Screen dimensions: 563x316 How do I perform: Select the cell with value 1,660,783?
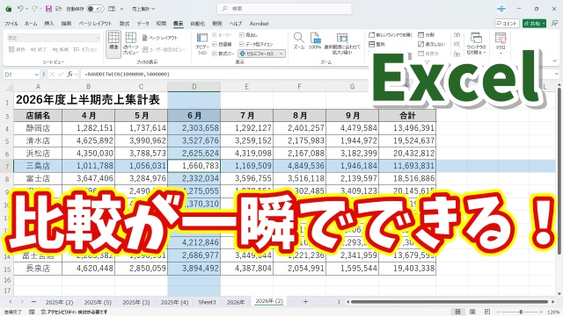[x=194, y=166]
